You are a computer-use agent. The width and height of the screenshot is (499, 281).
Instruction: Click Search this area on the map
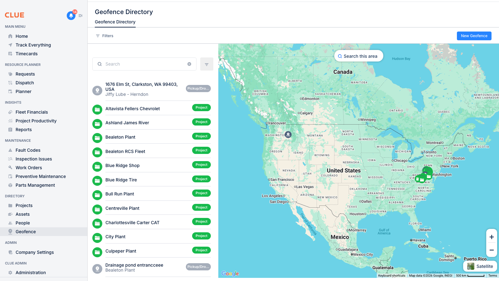click(359, 56)
